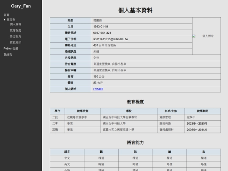Click the 學位 column header
The width and height of the screenshot is (228, 171).
pyautogui.click(x=57, y=111)
